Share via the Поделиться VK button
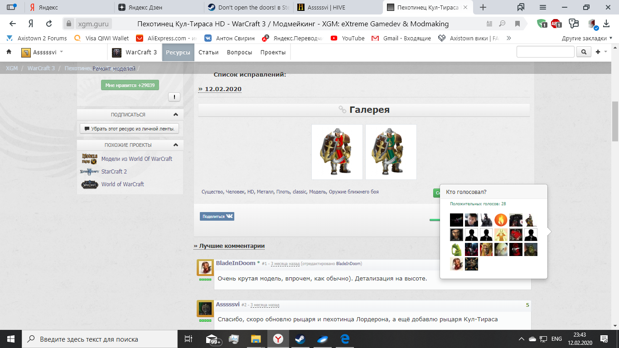Viewport: 619px width, 348px height. [x=217, y=217]
